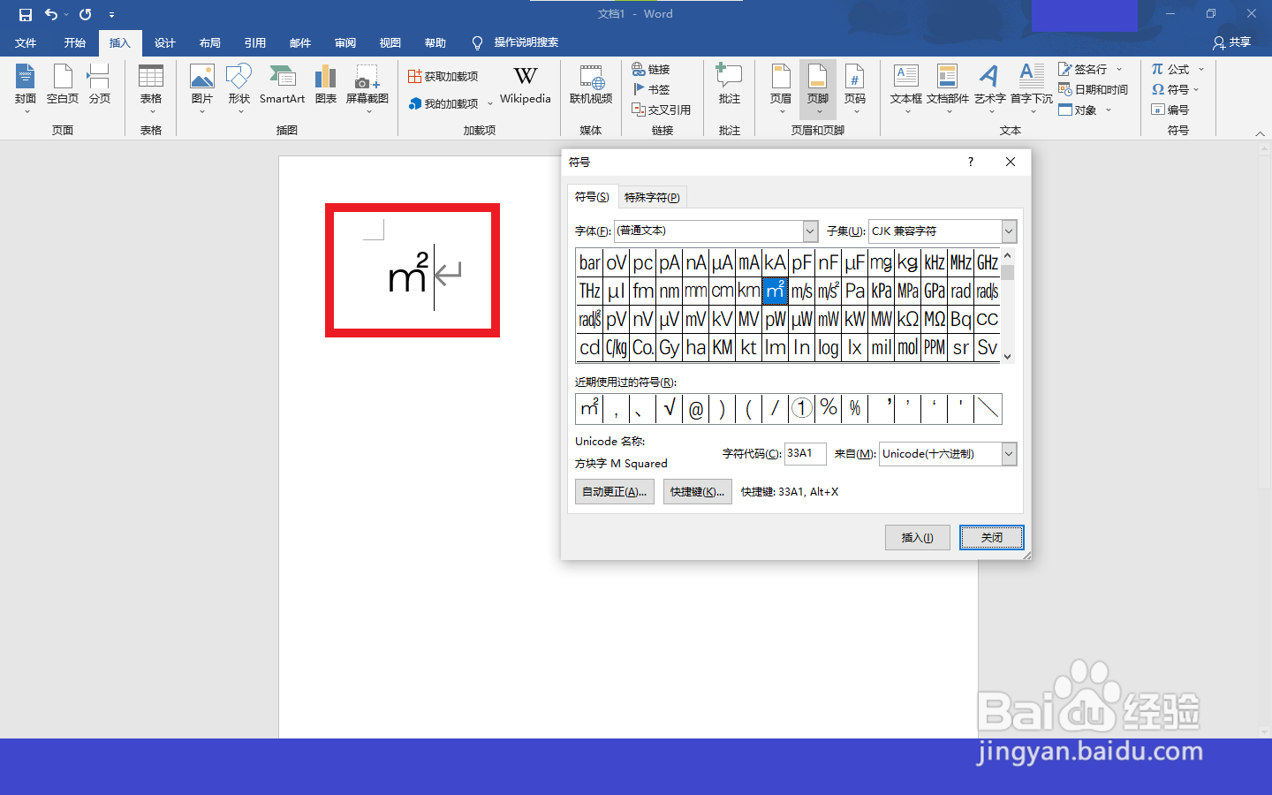The height and width of the screenshot is (795, 1272).
Task: Select the kΩ symbol in the grid
Action: pyautogui.click(x=908, y=319)
